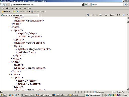Click the Favorites button with star
The height and width of the screenshot is (97, 129).
(x=6, y=12)
